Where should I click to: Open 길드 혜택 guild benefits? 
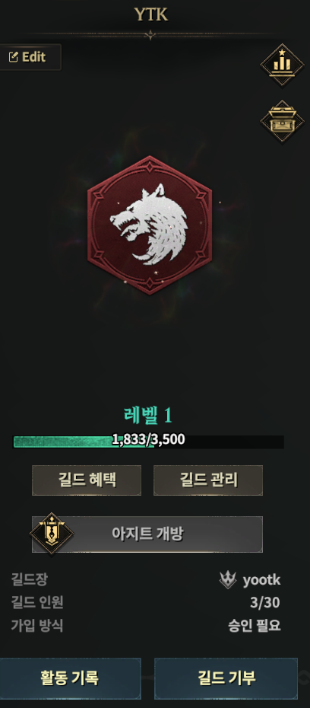pos(87,480)
